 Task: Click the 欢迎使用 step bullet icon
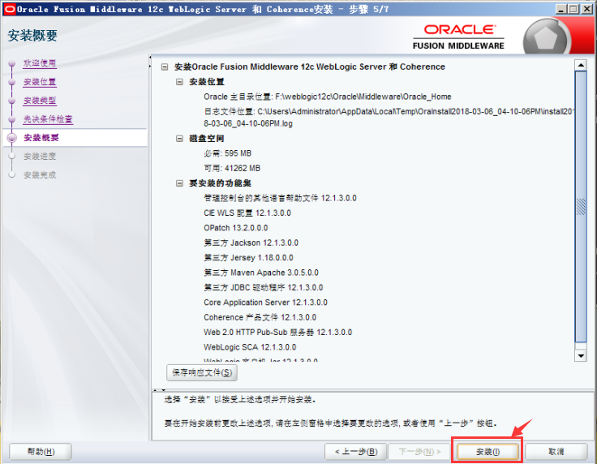coord(11,63)
